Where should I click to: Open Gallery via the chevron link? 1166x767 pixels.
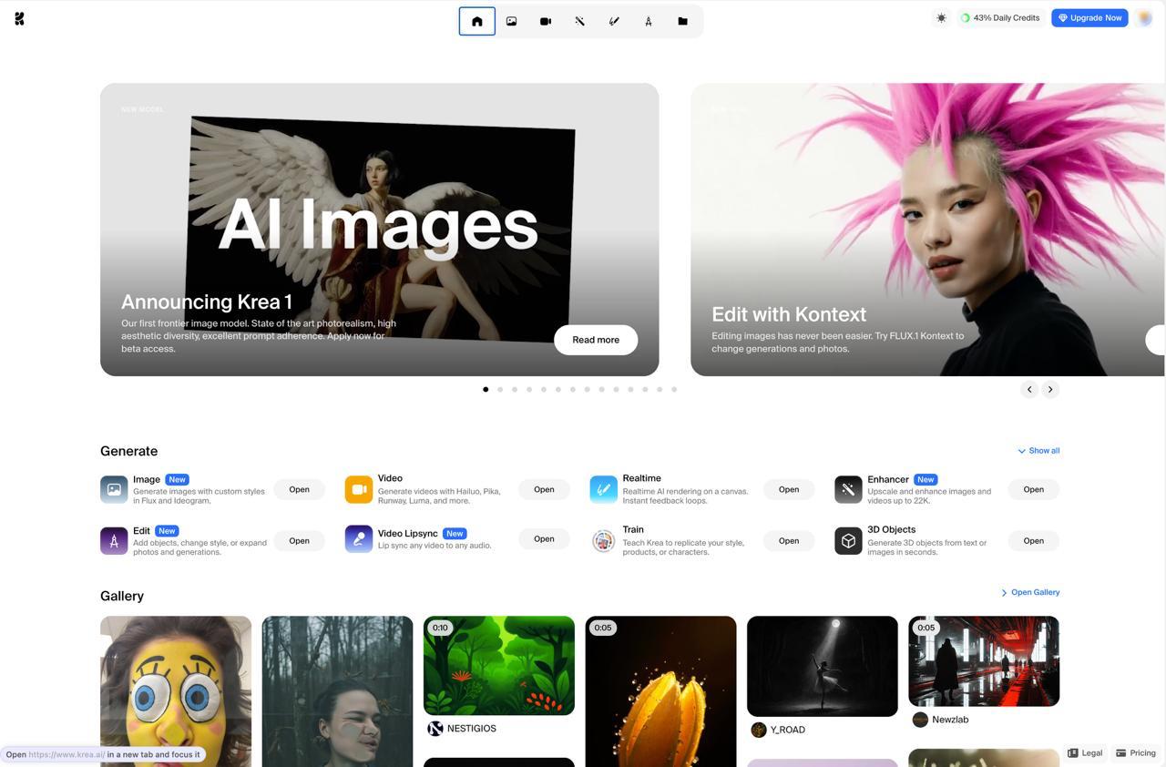tap(1030, 592)
